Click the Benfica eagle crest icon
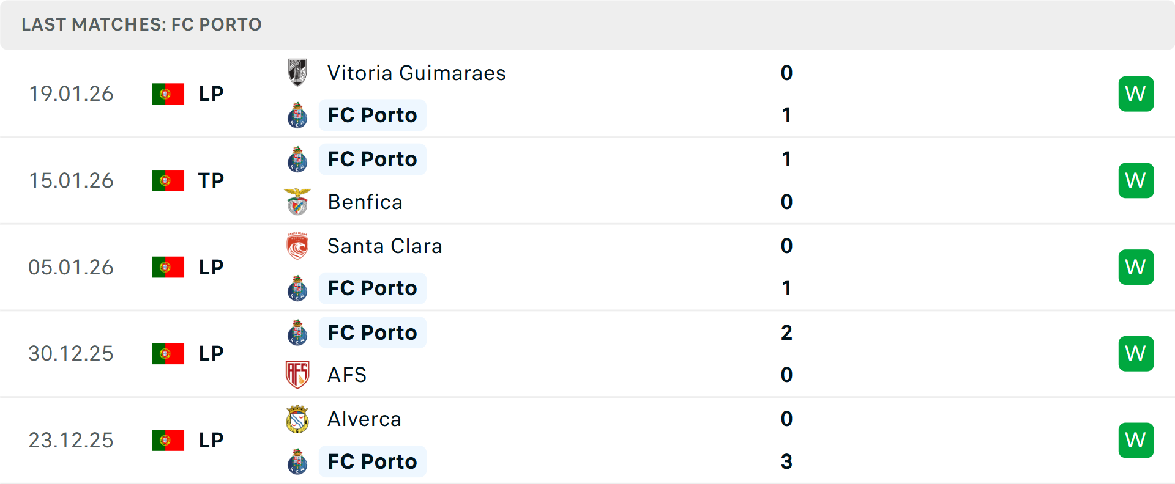This screenshot has height=484, width=1175. click(x=298, y=202)
